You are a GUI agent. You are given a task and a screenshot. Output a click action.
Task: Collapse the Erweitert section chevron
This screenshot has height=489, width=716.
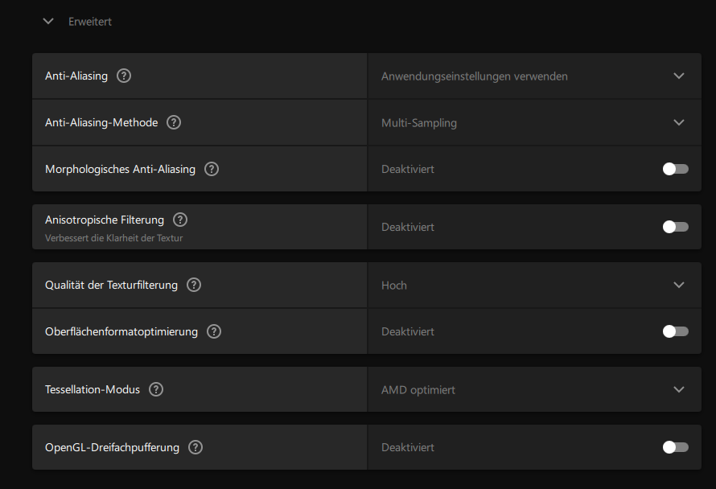[x=48, y=22]
